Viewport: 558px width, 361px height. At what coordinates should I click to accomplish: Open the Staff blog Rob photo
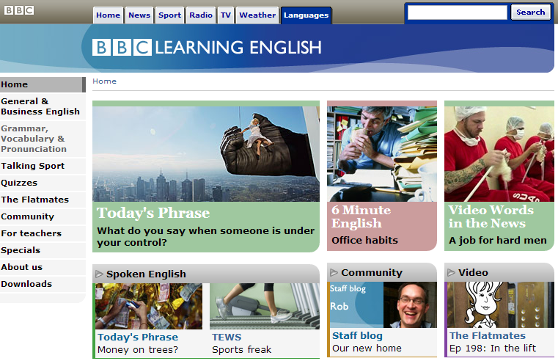(x=381, y=305)
